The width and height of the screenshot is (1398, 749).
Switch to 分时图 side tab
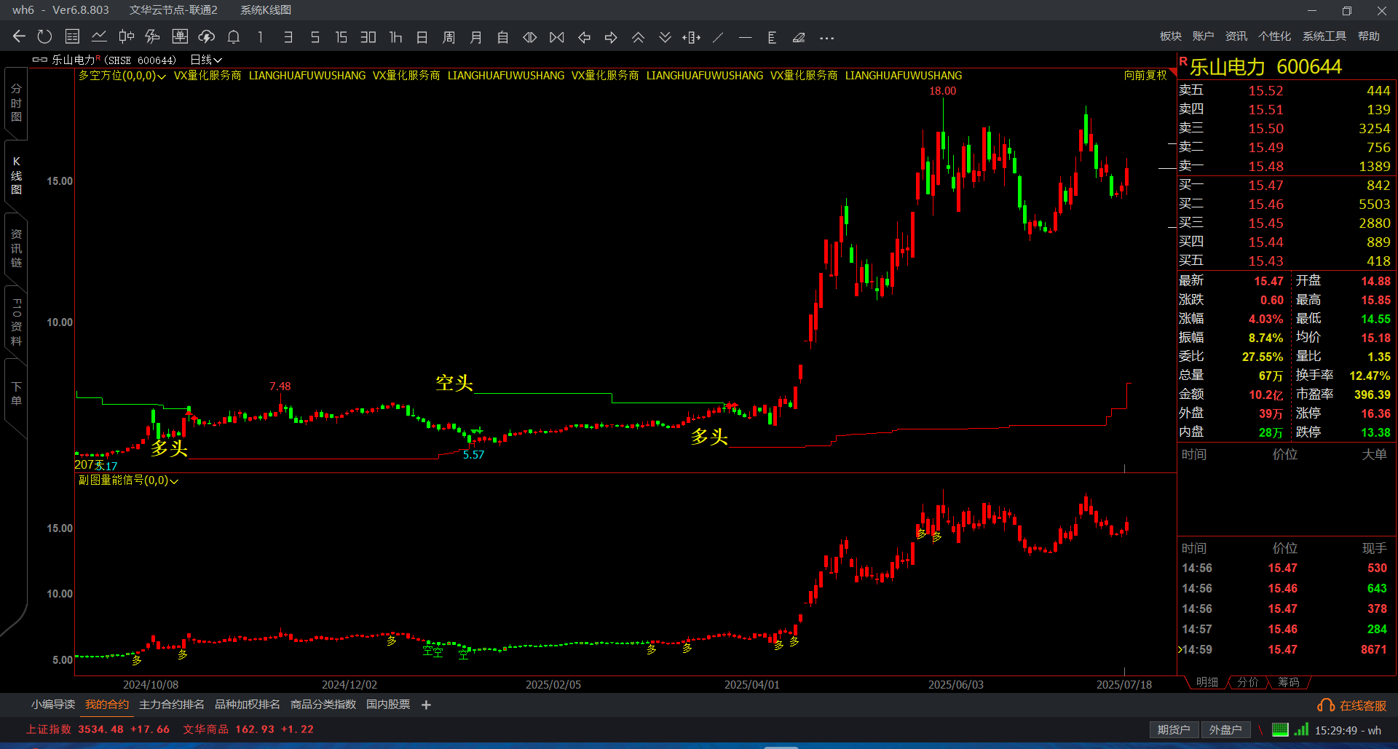(x=16, y=103)
